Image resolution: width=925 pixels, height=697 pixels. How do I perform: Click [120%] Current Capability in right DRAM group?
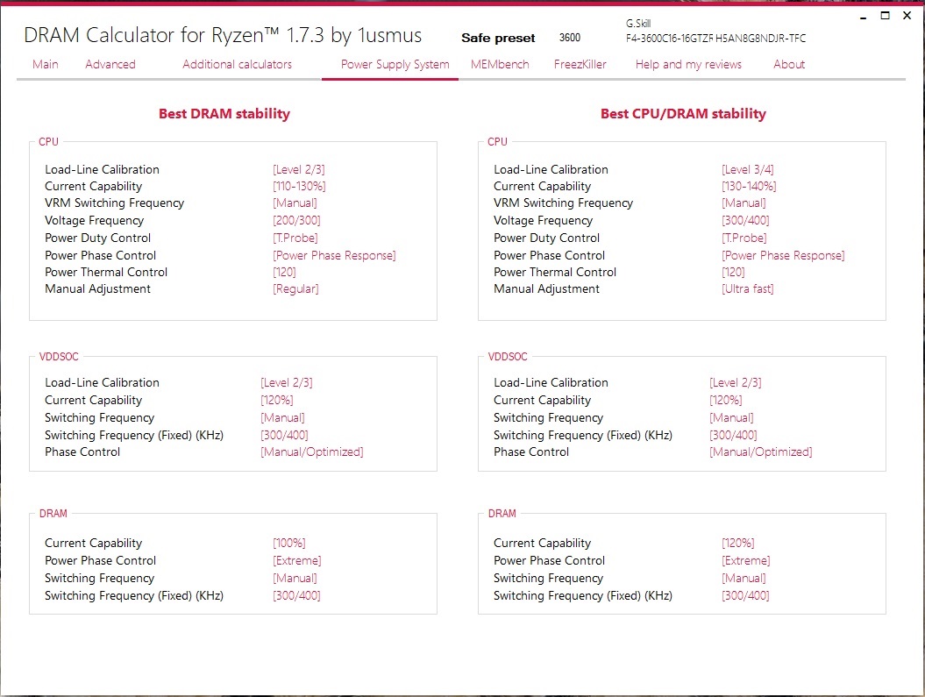coord(738,543)
